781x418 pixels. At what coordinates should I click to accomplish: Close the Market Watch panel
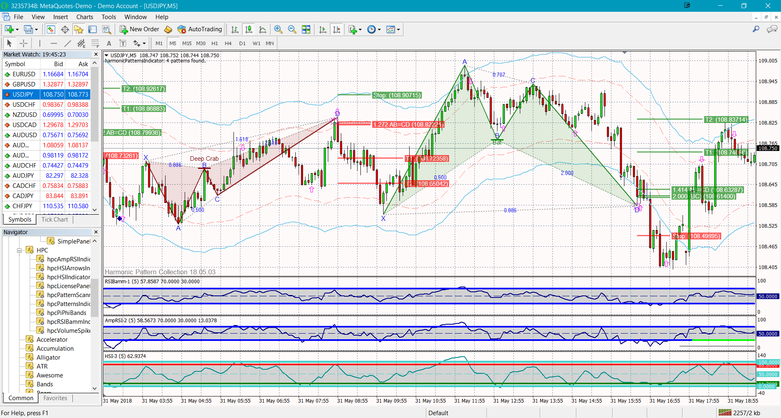[x=96, y=54]
